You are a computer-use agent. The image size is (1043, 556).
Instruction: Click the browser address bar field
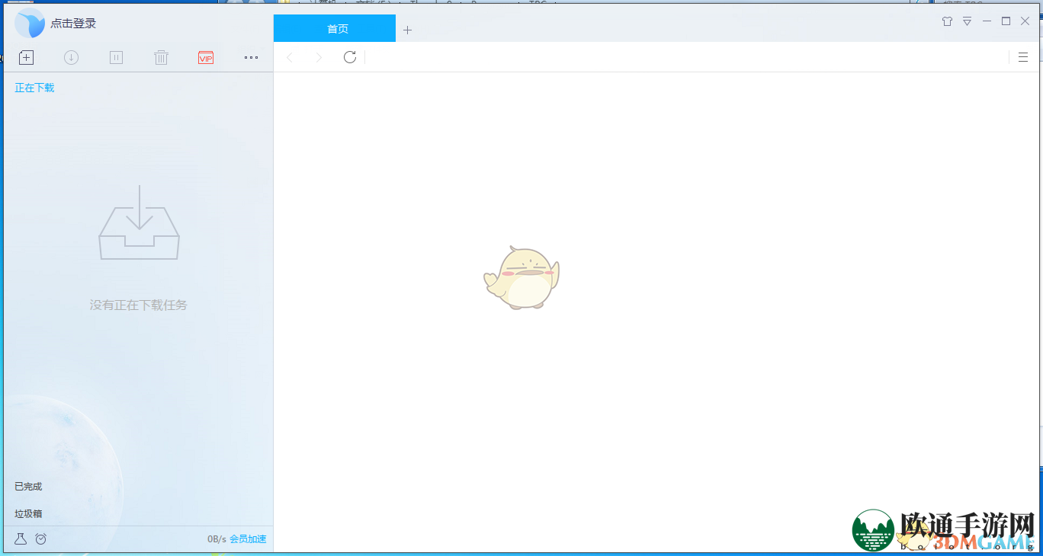coord(686,57)
